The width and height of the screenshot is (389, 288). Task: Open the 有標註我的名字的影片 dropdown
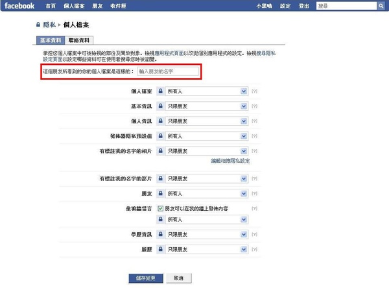coord(207,178)
